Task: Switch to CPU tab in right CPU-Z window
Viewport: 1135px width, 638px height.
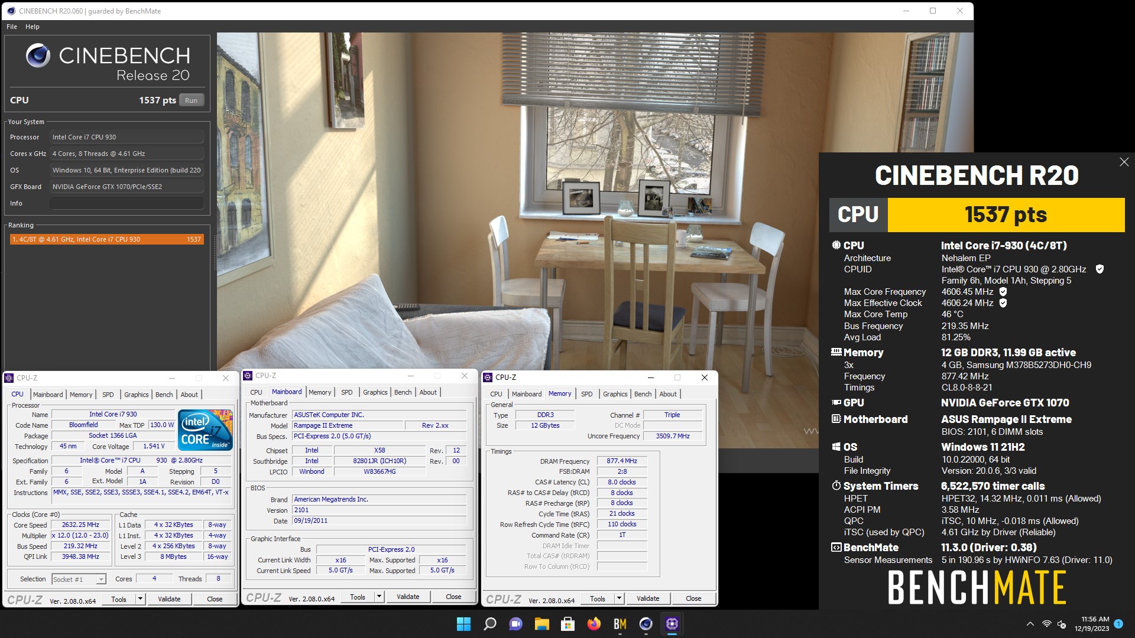Action: [496, 394]
